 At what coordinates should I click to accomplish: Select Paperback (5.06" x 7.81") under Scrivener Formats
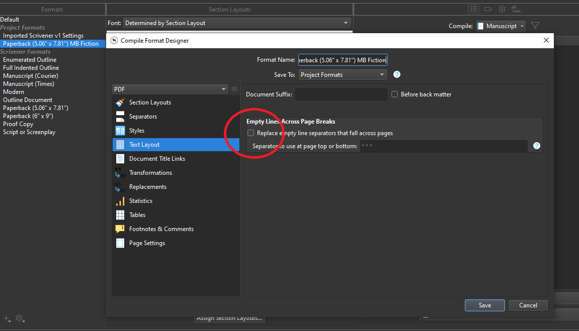36,108
